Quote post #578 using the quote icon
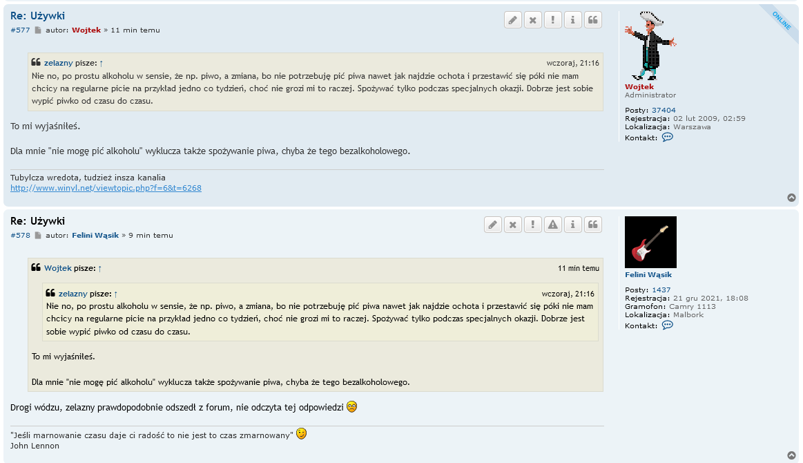The image size is (803, 463). coord(592,225)
